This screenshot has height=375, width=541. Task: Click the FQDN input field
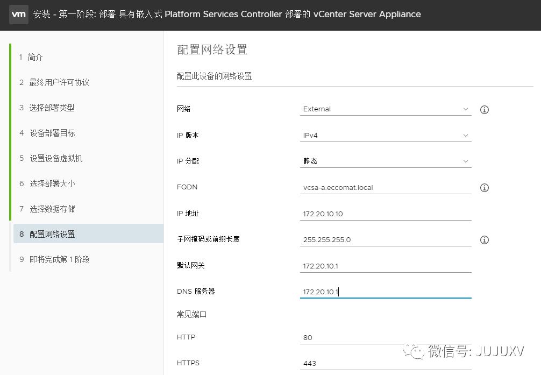pyautogui.click(x=386, y=188)
